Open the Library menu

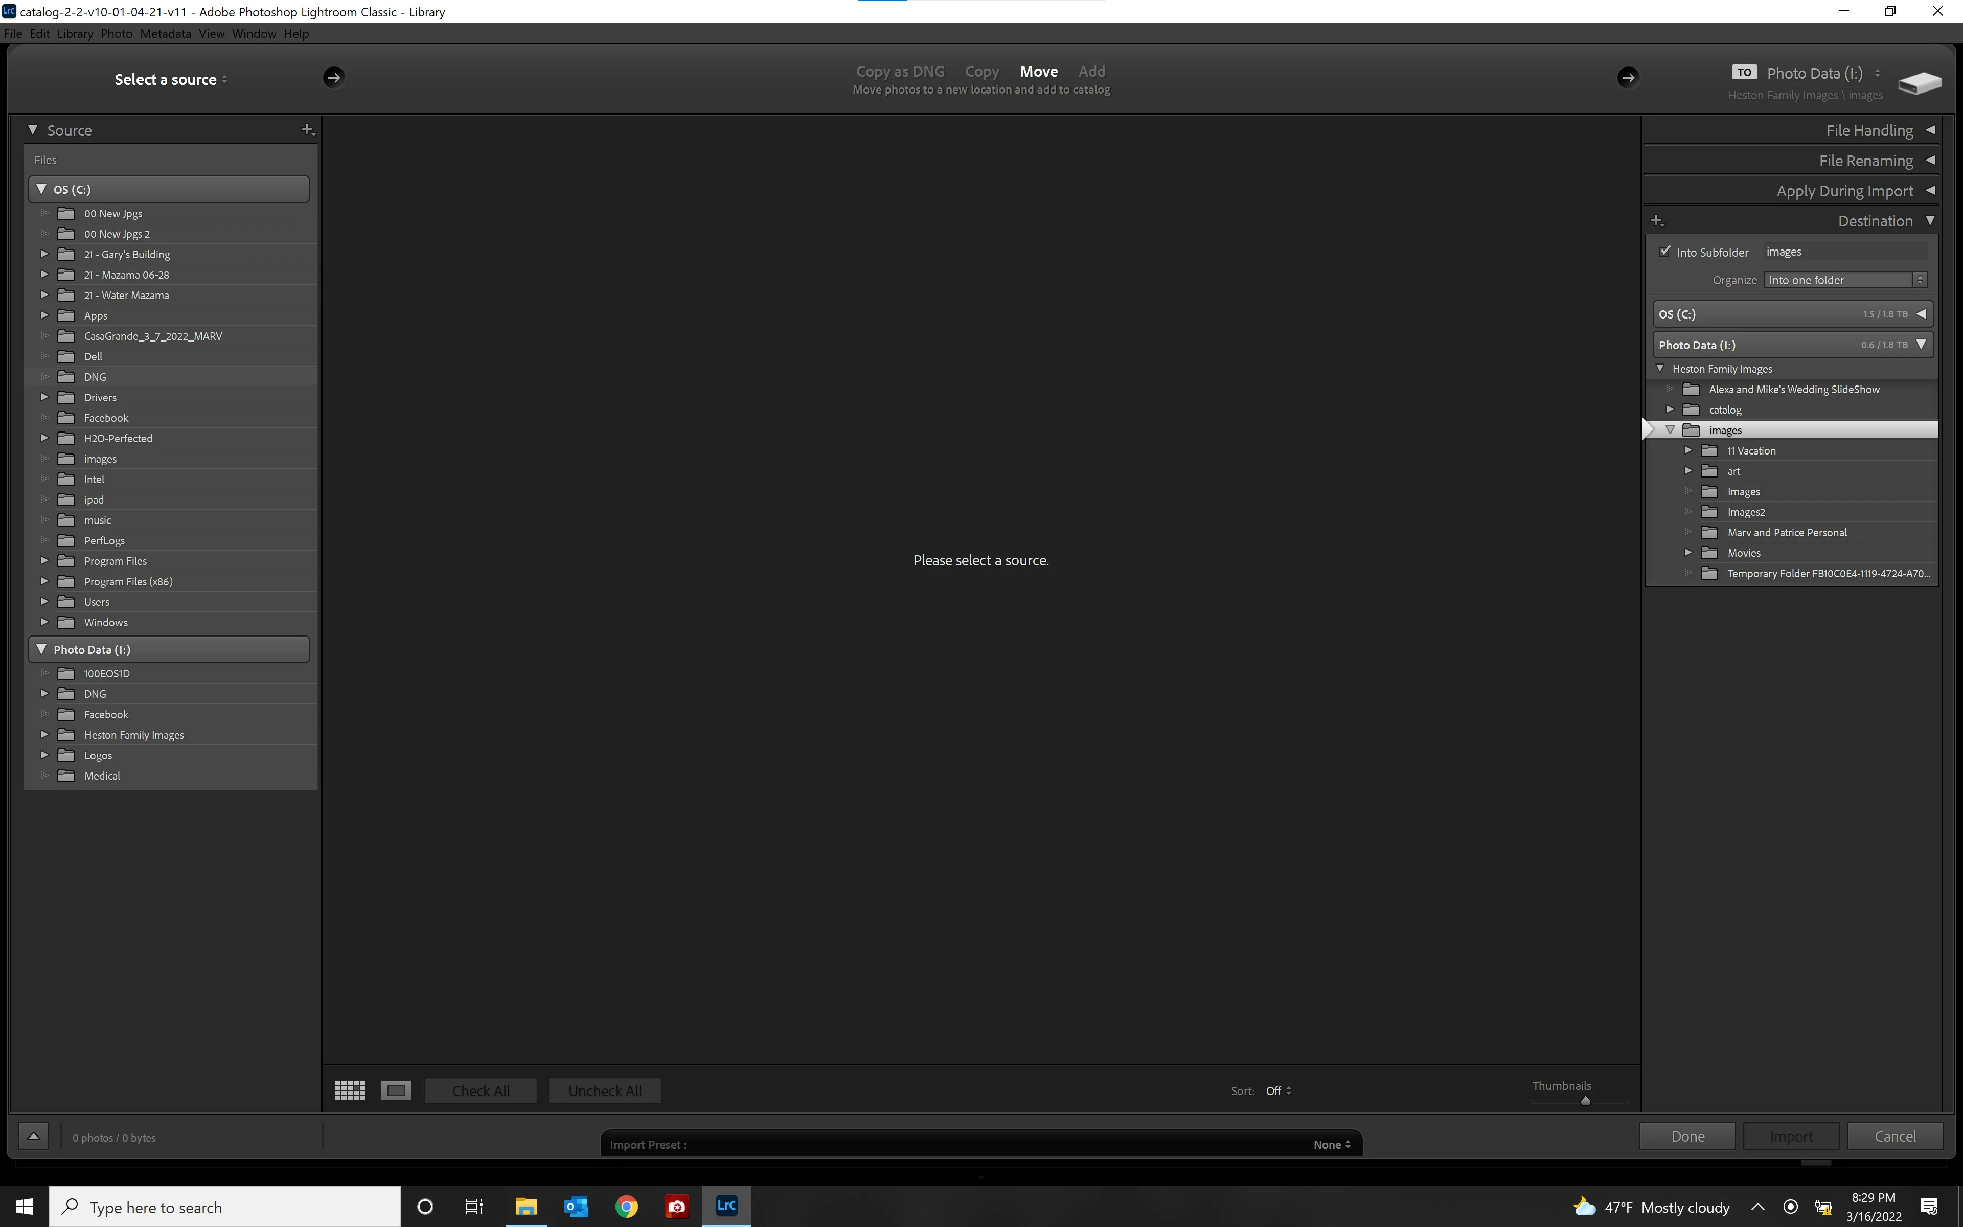click(75, 33)
